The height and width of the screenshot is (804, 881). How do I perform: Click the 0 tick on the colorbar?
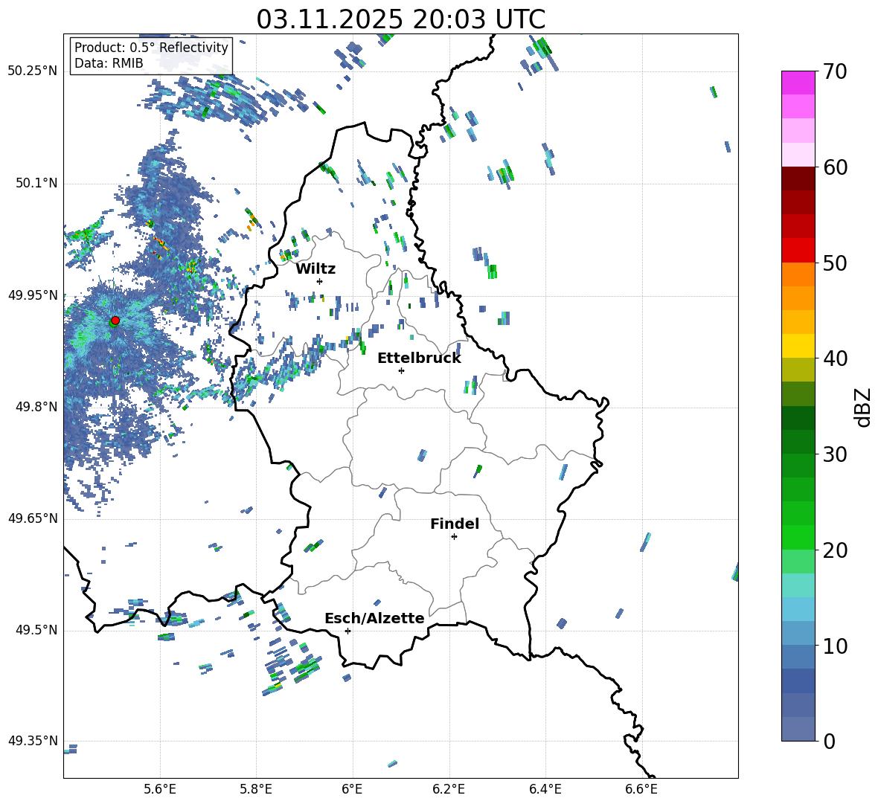point(829,741)
